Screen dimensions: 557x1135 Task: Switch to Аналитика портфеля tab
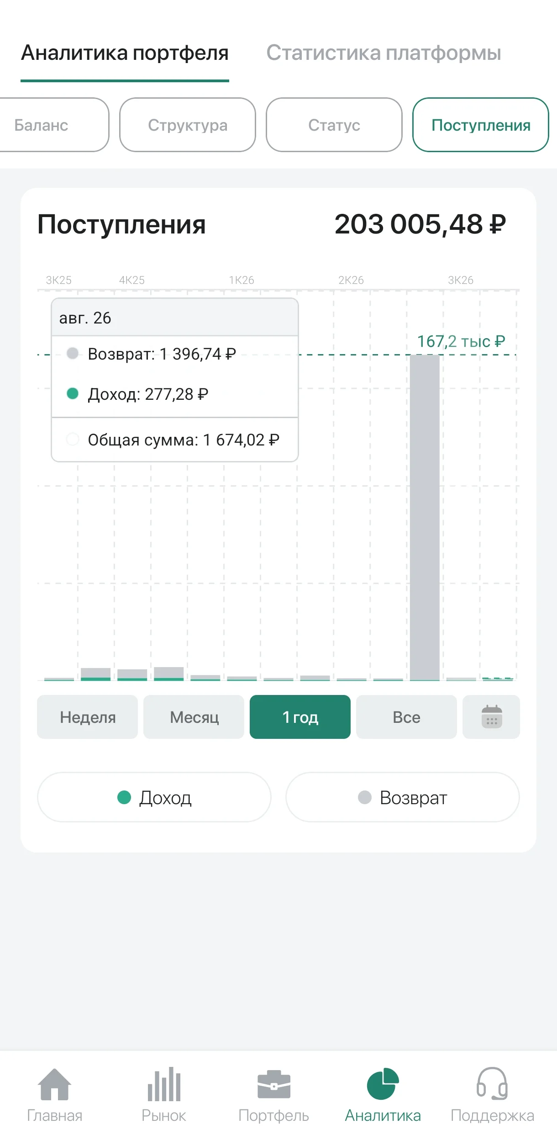125,53
